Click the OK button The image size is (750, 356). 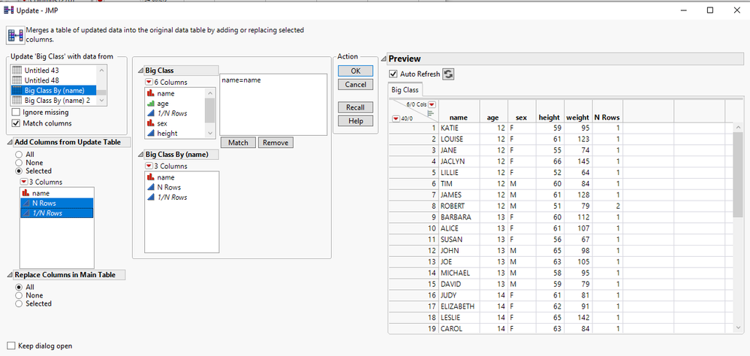pos(355,71)
